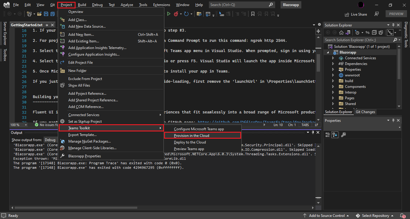Click the feedback person icon beside Live Share
The height and width of the screenshot is (219, 410).
pyautogui.click(x=376, y=14)
